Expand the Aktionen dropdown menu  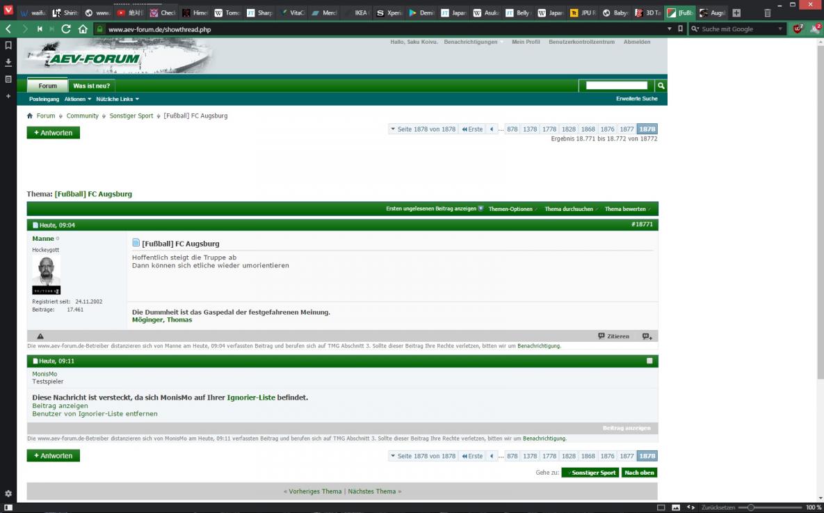tap(78, 99)
